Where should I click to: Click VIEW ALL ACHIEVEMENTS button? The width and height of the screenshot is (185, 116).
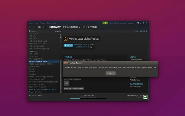click(74, 89)
